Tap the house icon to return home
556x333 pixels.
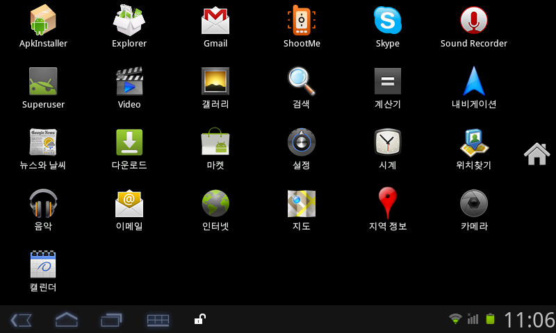(x=537, y=154)
